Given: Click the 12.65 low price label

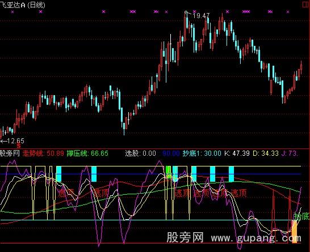Looking at the screenshot, I should point(16,141).
